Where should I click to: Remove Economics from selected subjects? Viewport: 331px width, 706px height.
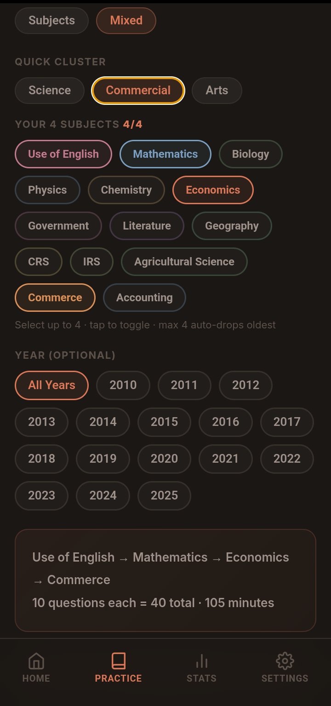(x=213, y=190)
